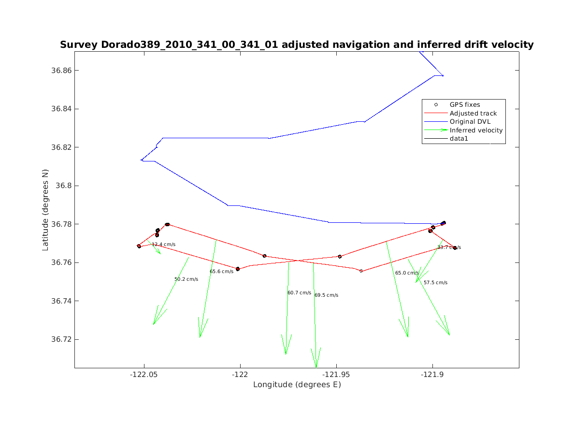The height and width of the screenshot is (435, 574).
Task: Click the 69.5 cm/s velocity label
Action: (326, 295)
